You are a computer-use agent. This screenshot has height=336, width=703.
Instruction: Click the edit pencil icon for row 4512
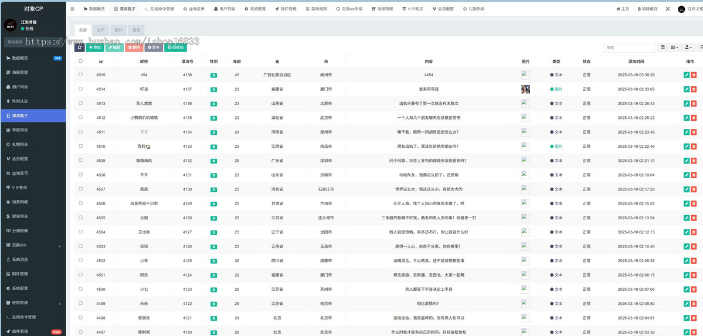click(687, 118)
